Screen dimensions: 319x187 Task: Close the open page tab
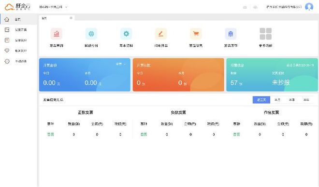pos(71,18)
